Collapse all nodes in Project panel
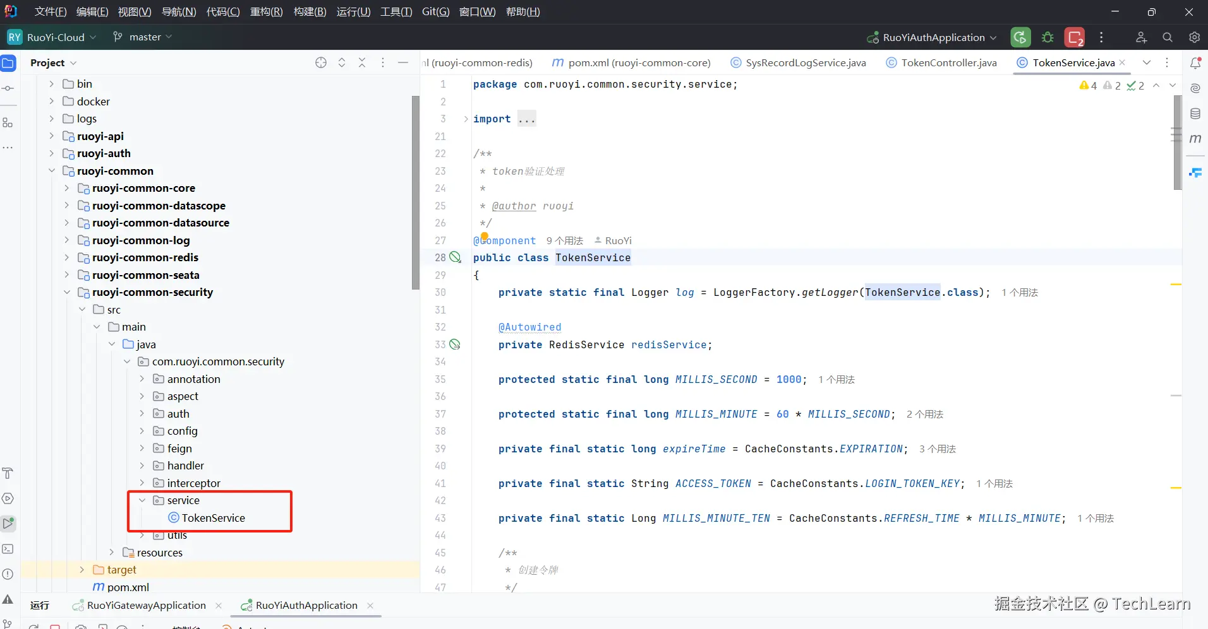1208x629 pixels. click(x=362, y=62)
